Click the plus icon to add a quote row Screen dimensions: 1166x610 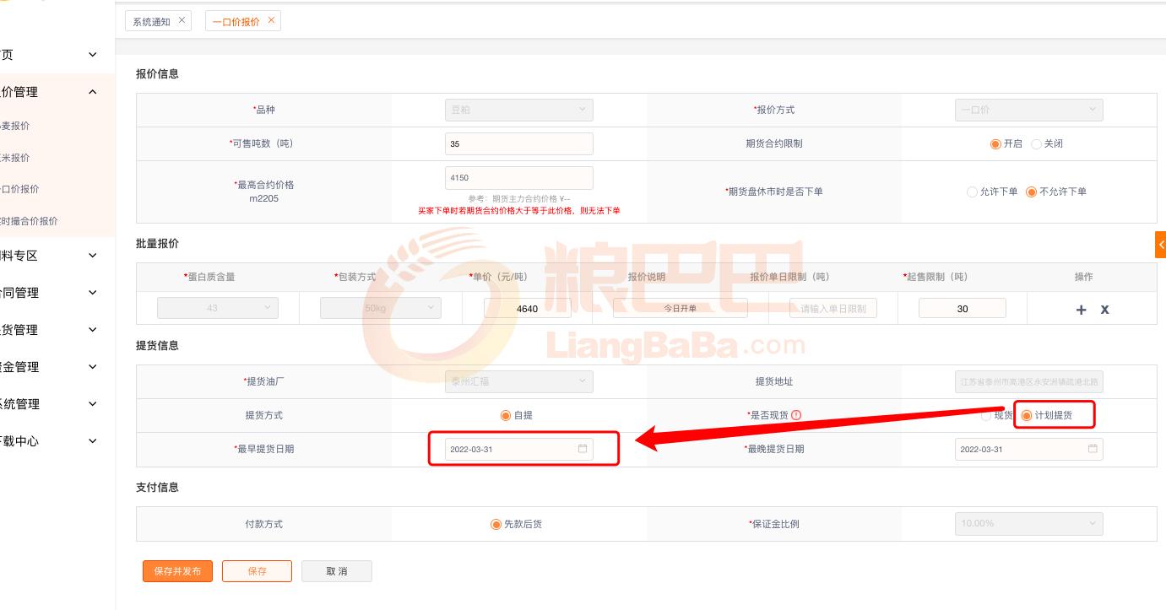(x=1081, y=310)
